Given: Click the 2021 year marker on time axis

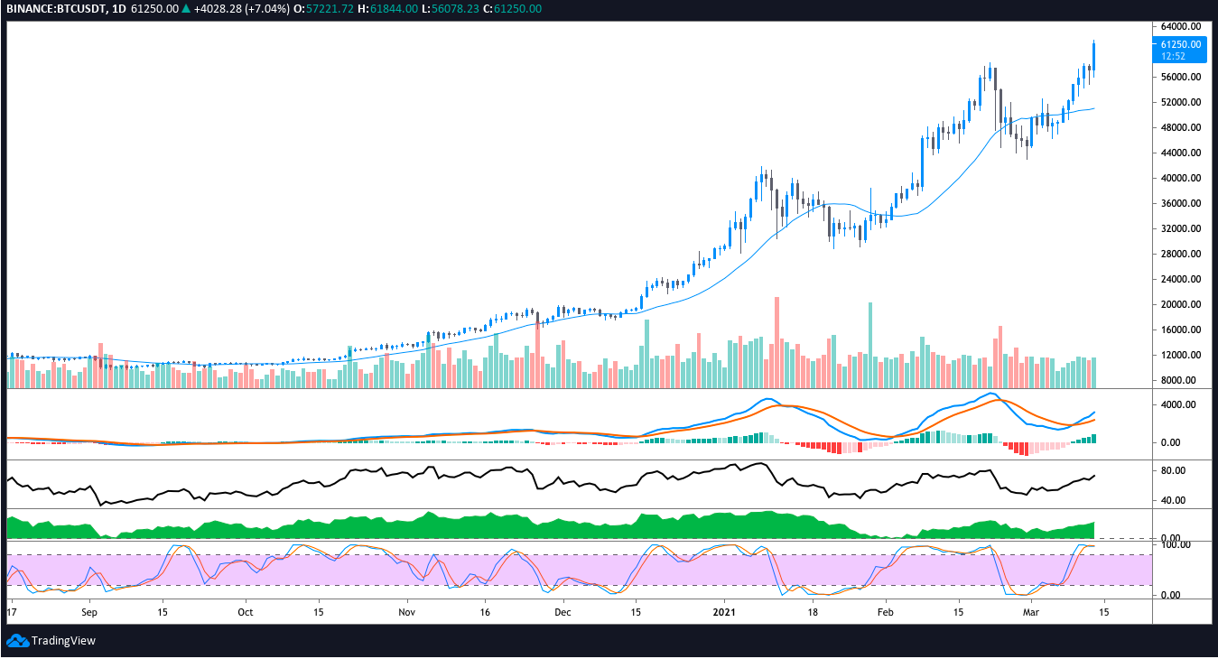Looking at the screenshot, I should point(726,611).
